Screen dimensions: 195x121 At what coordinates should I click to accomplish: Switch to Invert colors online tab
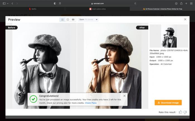(97, 9)
